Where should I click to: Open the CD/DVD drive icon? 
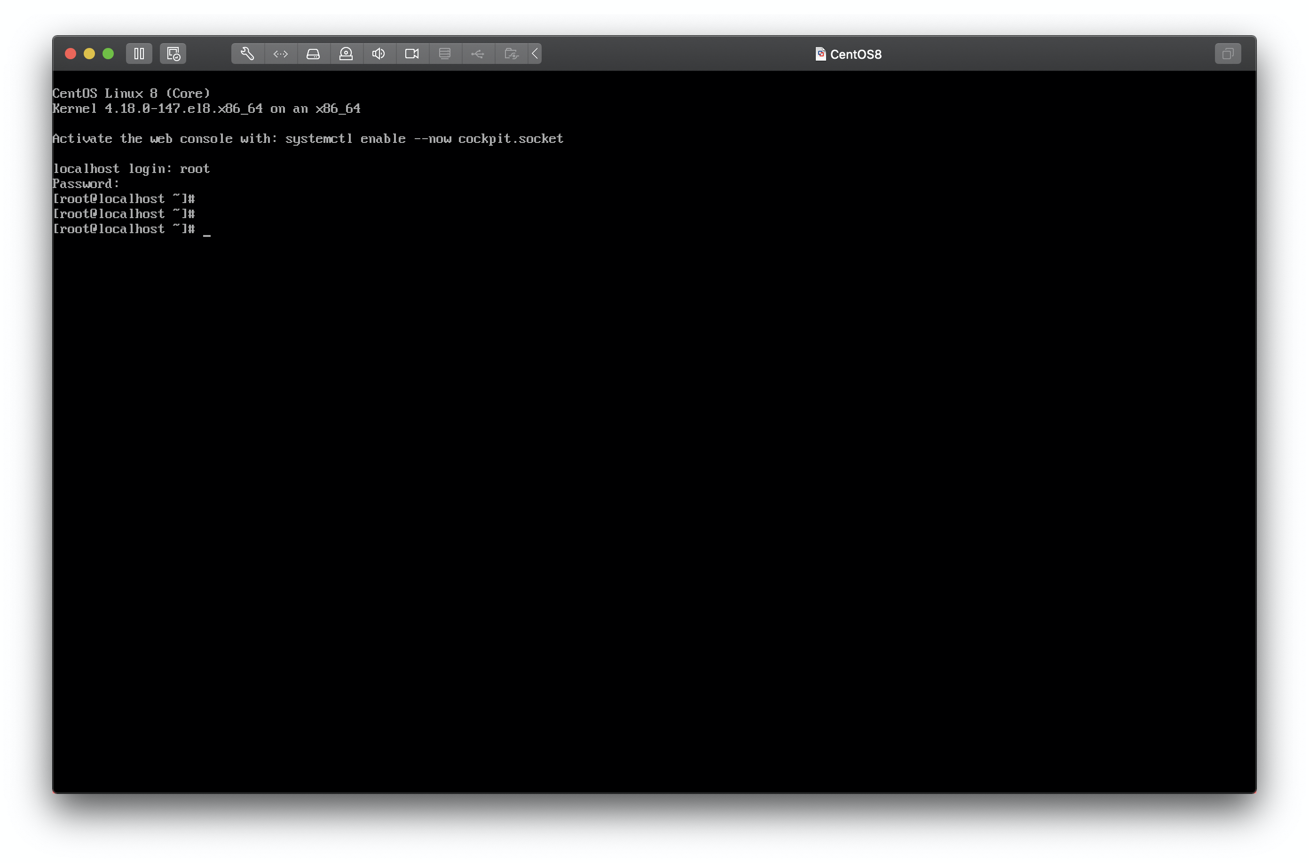tap(346, 54)
